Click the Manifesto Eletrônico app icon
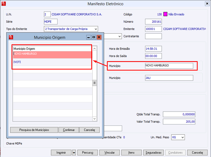This screenshot has height=157, width=211. (4, 4)
